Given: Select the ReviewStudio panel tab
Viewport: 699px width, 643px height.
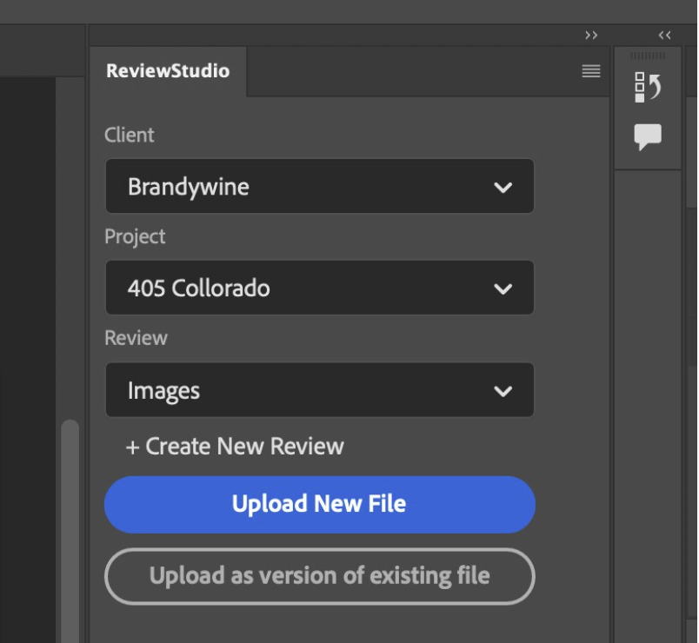Looking at the screenshot, I should point(168,71).
